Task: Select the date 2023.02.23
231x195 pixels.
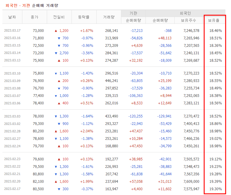Action: (x=12, y=159)
